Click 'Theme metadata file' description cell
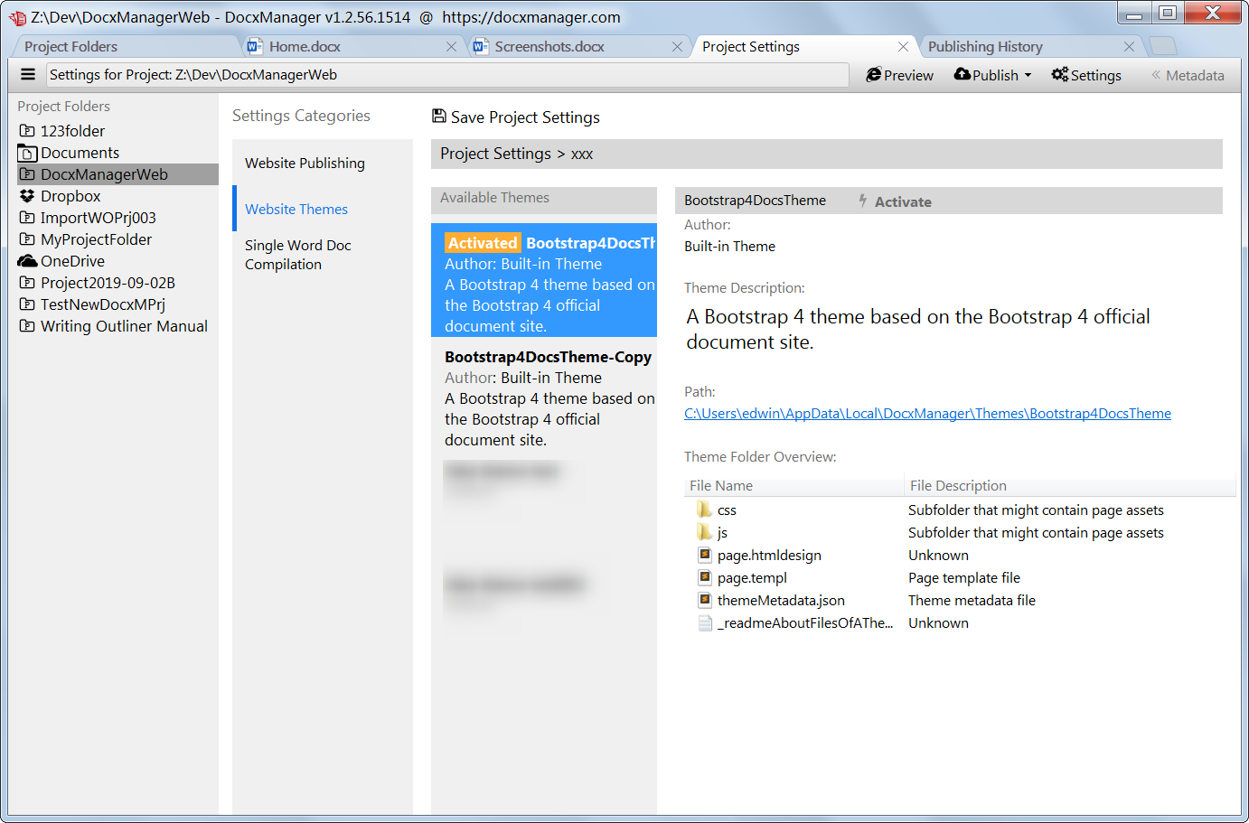This screenshot has height=823, width=1249. coord(972,601)
